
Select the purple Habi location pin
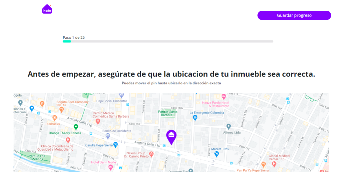coord(171,136)
